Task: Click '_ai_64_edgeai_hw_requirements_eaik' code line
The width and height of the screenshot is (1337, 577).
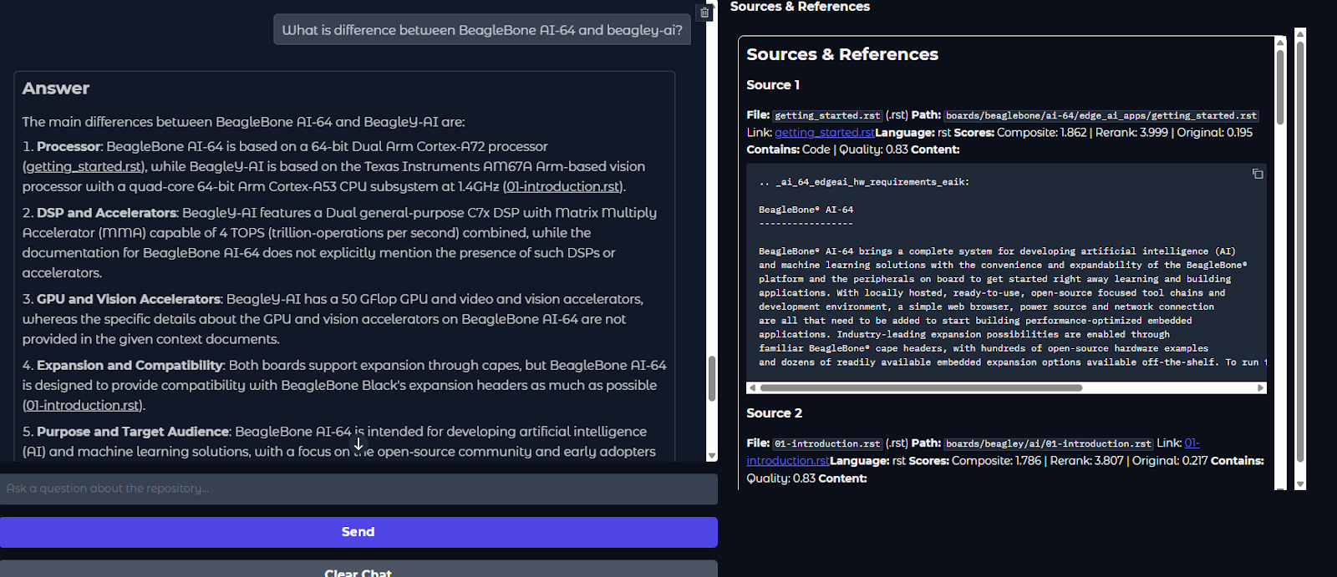Action: click(864, 182)
